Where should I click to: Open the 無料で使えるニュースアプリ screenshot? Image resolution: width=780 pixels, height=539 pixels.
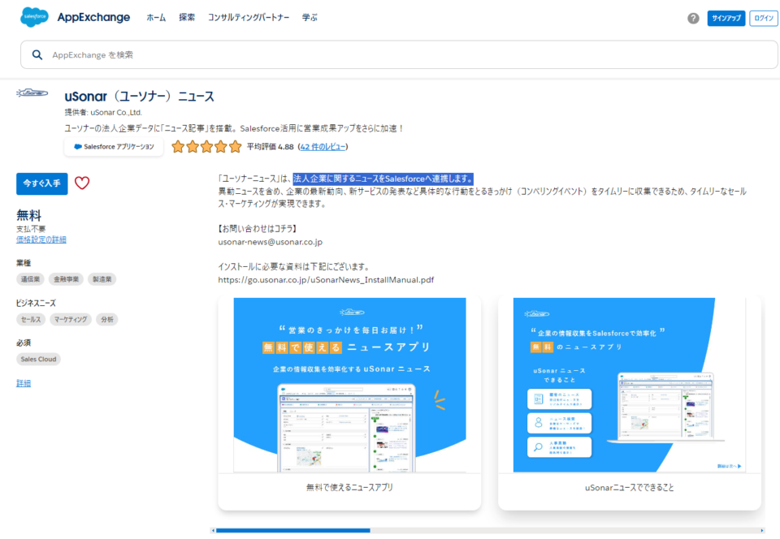348,382
